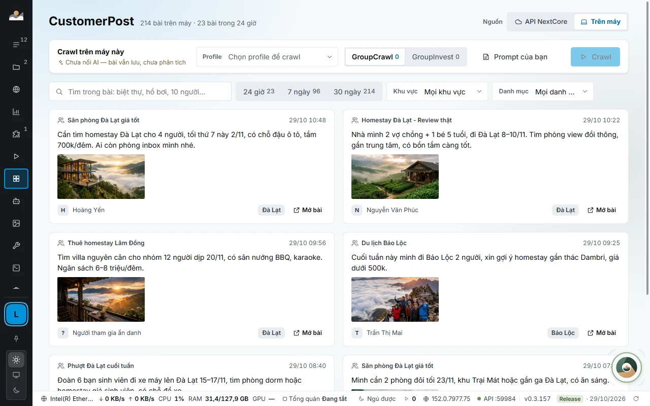Switch to light theme with sun icon

(x=16, y=360)
